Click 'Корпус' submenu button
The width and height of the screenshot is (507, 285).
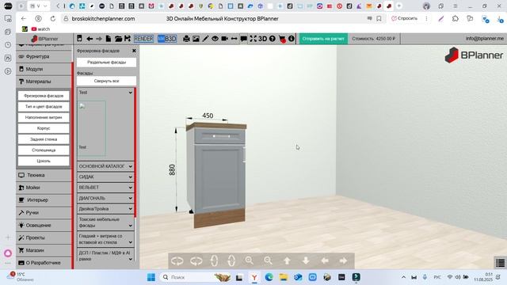tap(44, 128)
